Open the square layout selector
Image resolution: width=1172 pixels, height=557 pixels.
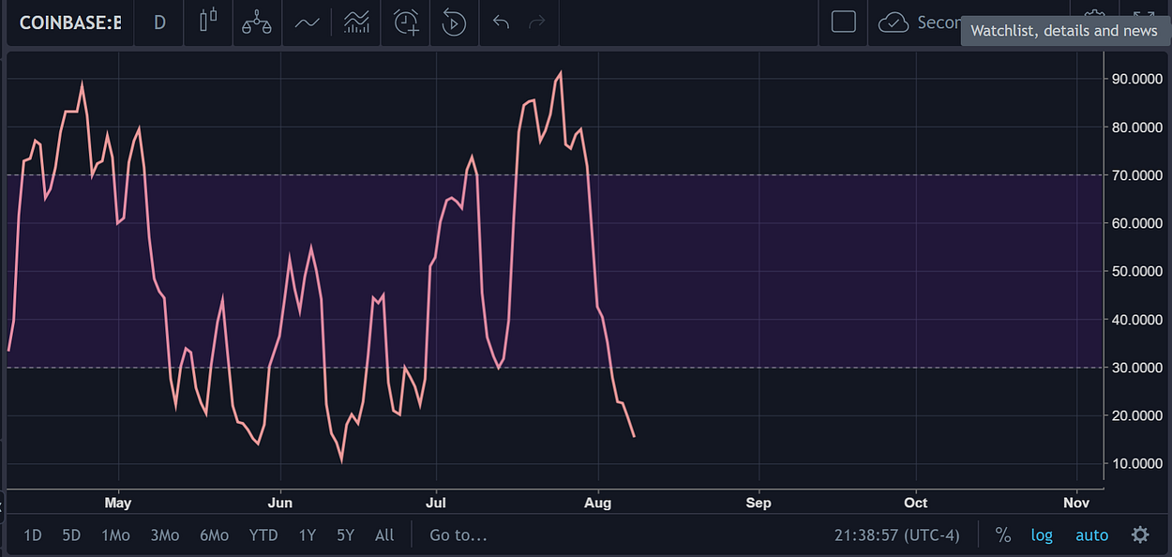[x=844, y=23]
